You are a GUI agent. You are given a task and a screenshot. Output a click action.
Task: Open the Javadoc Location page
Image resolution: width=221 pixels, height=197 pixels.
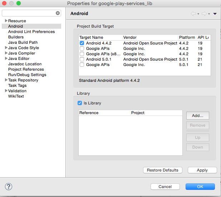coord(25,64)
